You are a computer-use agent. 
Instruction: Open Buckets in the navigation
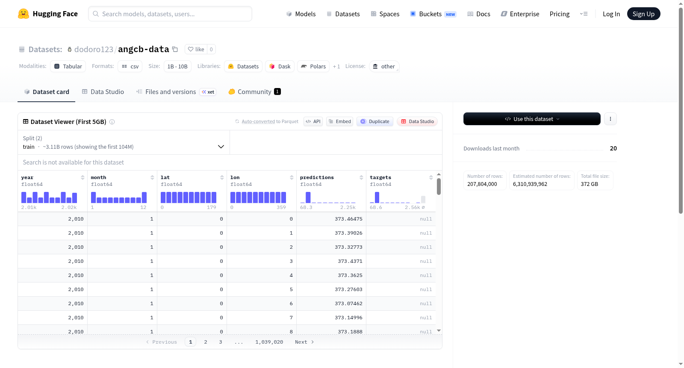(433, 14)
